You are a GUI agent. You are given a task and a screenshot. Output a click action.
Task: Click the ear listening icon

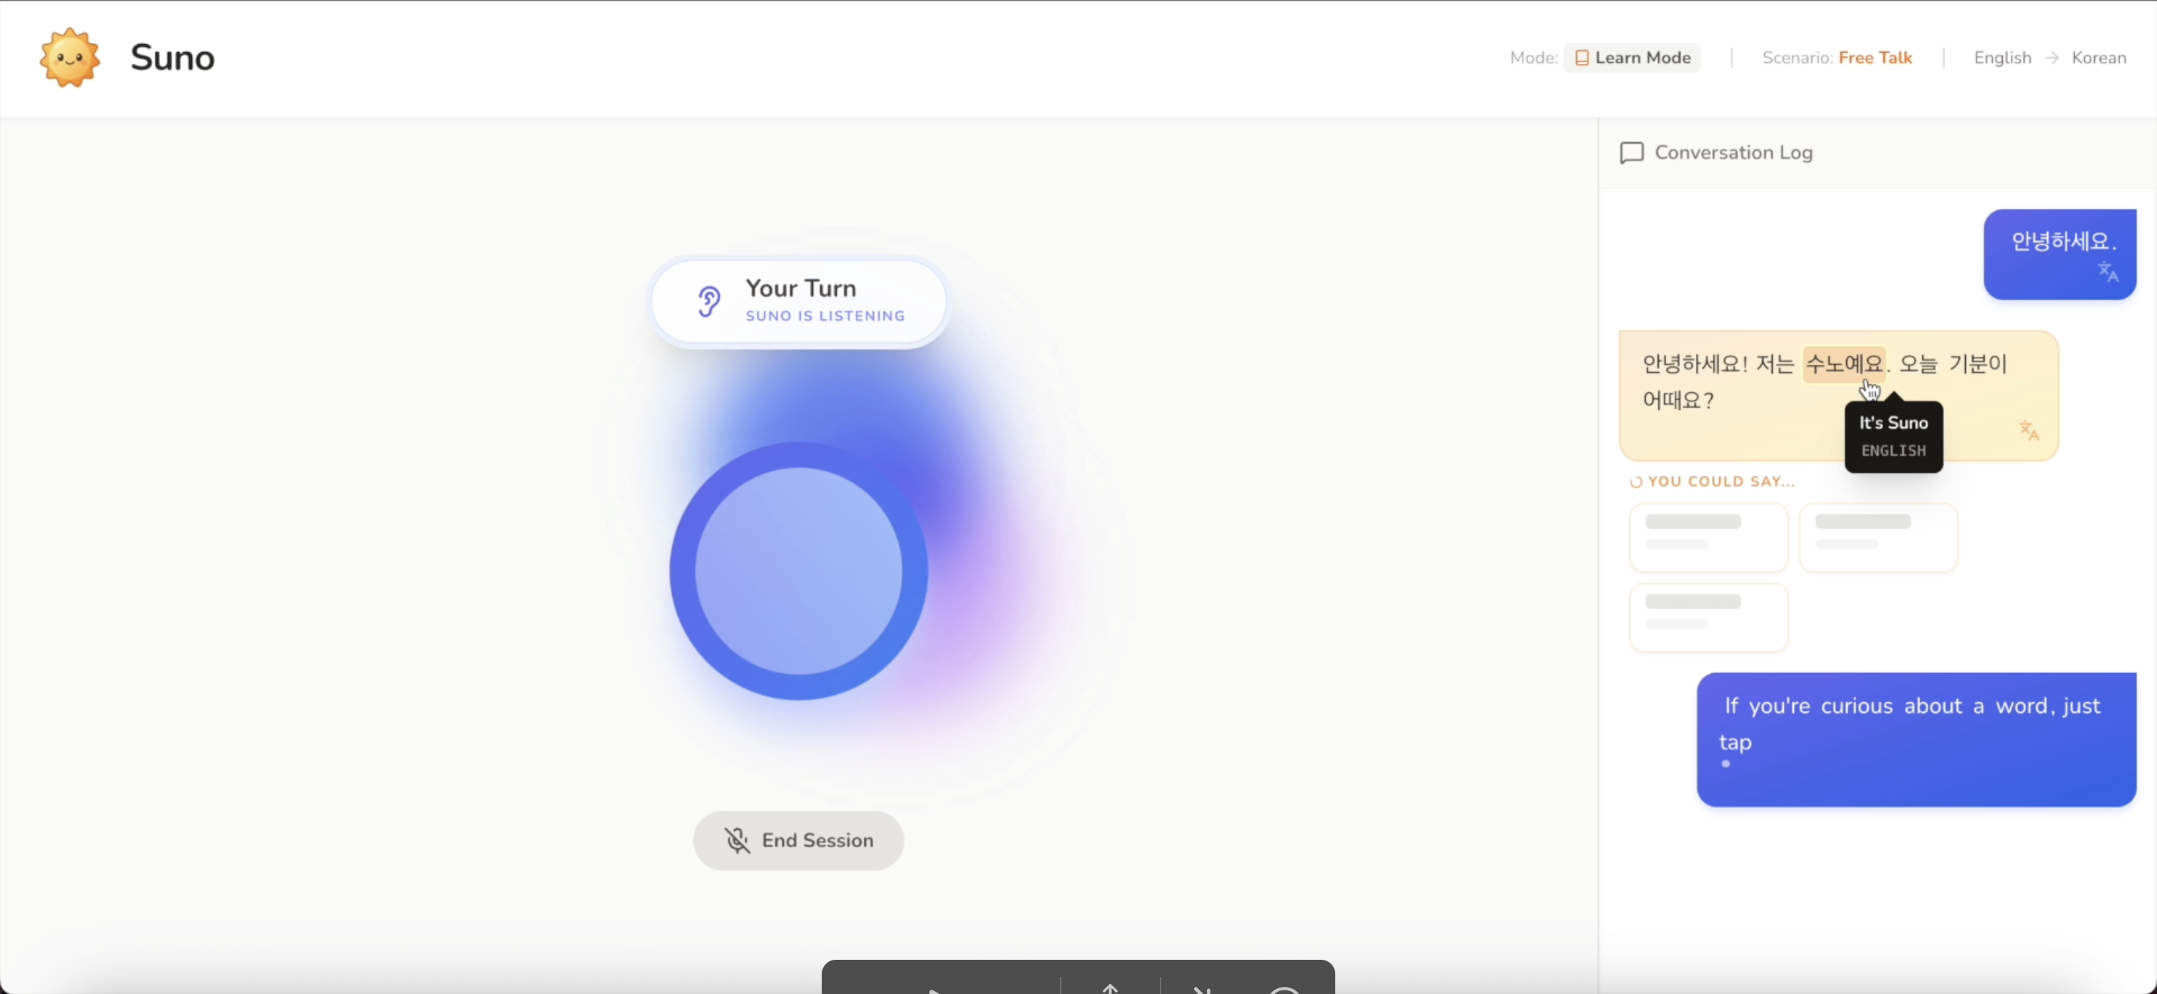tap(708, 302)
